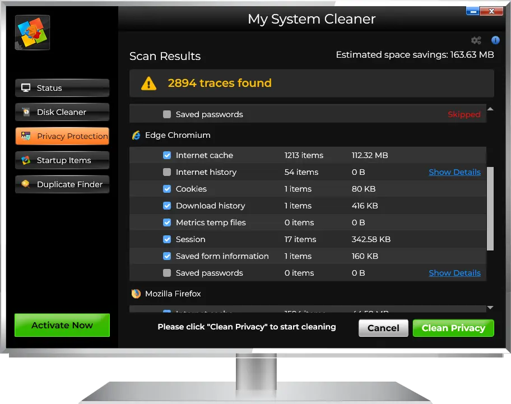
Task: Close the My System Cleaner window
Action: point(491,11)
